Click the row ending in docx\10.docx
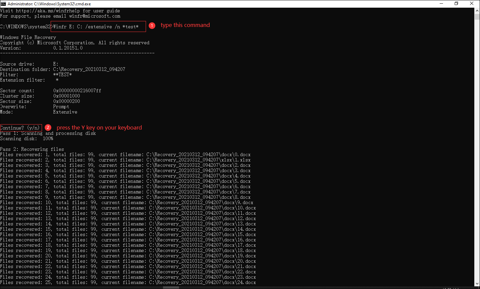Image resolution: width=480 pixels, height=289 pixels. (x=128, y=208)
